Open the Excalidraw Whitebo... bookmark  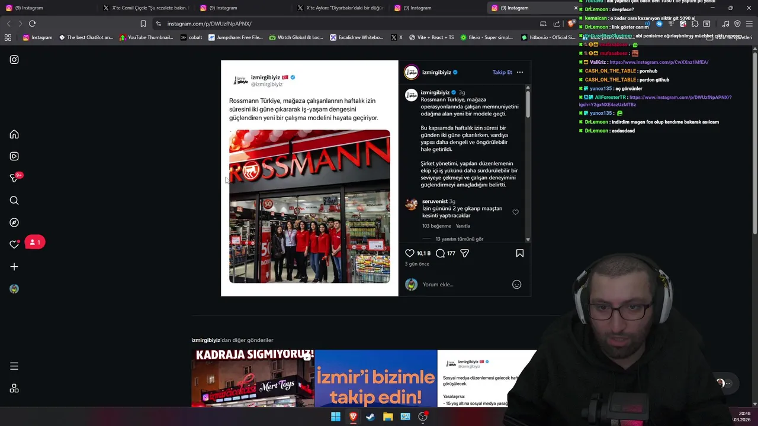357,37
